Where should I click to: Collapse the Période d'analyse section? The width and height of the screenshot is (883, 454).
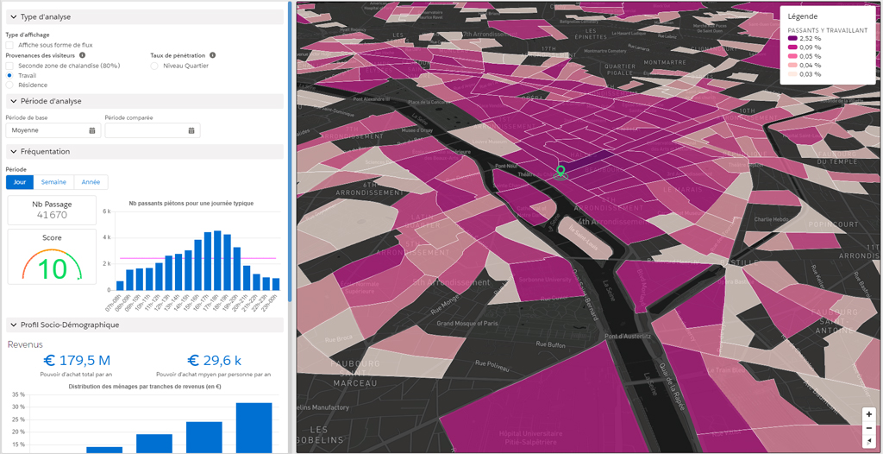[x=144, y=101]
